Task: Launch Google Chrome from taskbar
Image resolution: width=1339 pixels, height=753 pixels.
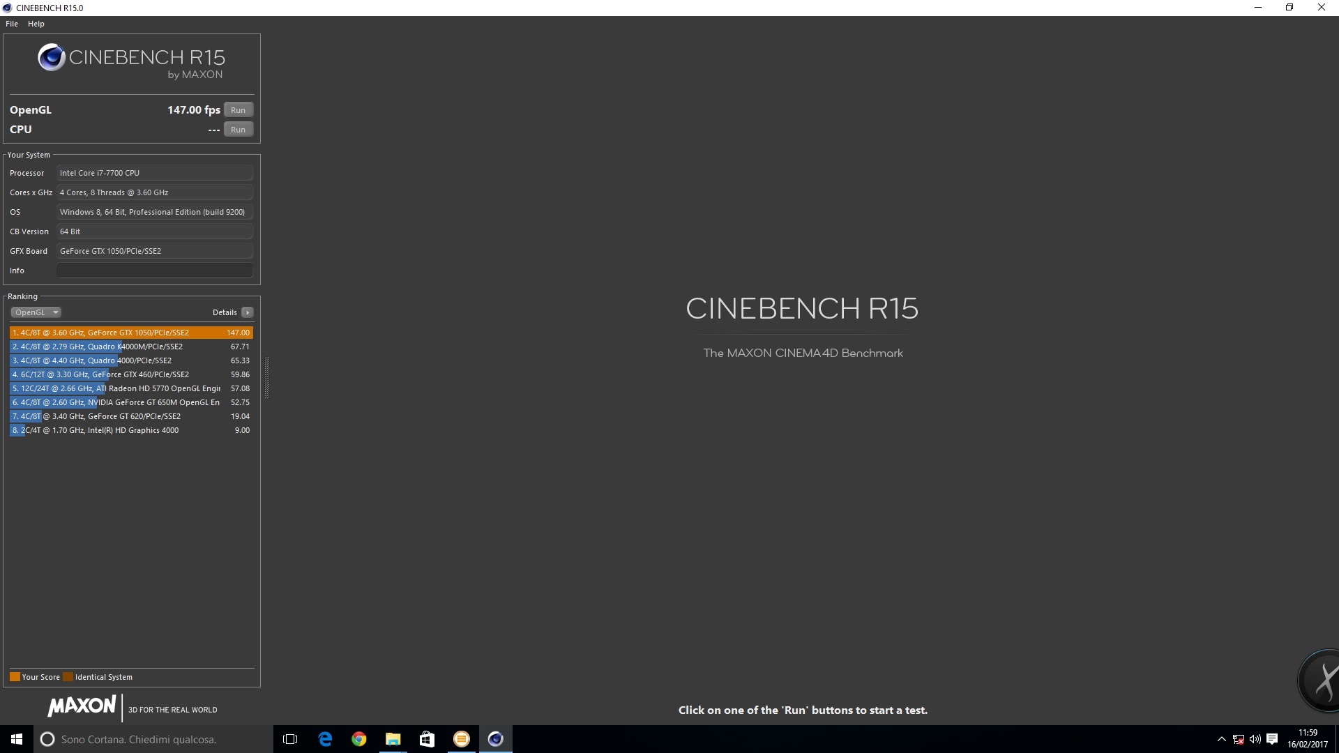Action: 359,739
